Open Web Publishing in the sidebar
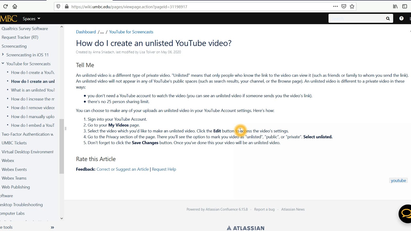411x231 pixels. pos(16,187)
